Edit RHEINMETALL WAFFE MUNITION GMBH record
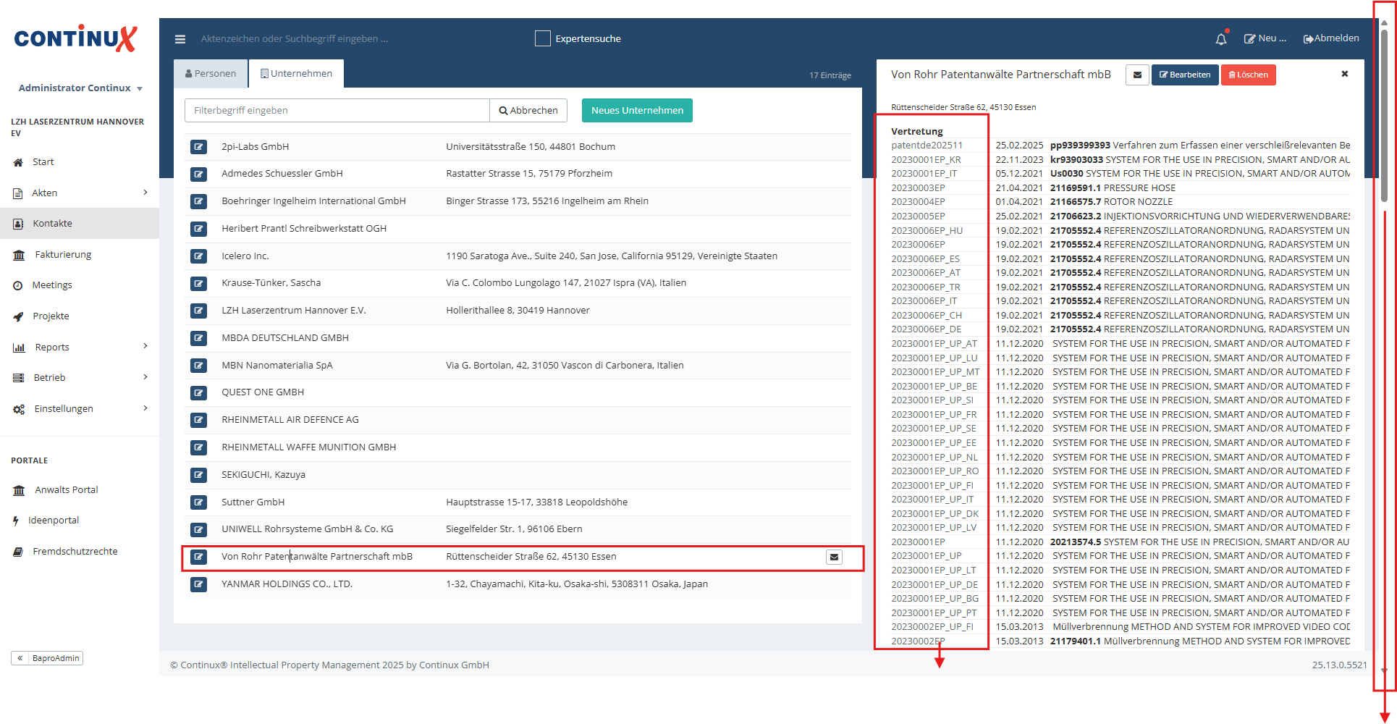The height and width of the screenshot is (724, 1397). pos(198,447)
